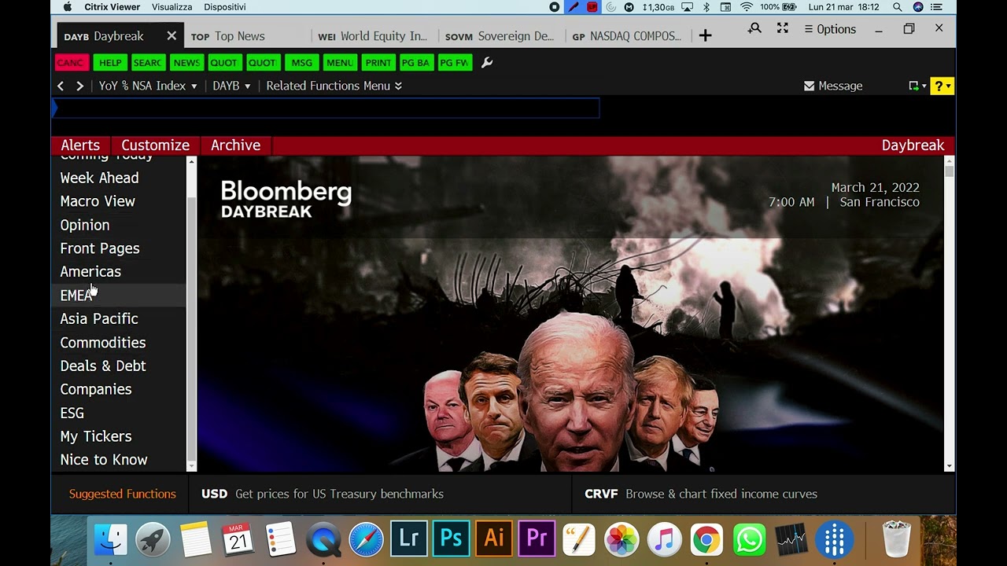
Task: Open the YoY % NSA Index dropdown
Action: 148,86
